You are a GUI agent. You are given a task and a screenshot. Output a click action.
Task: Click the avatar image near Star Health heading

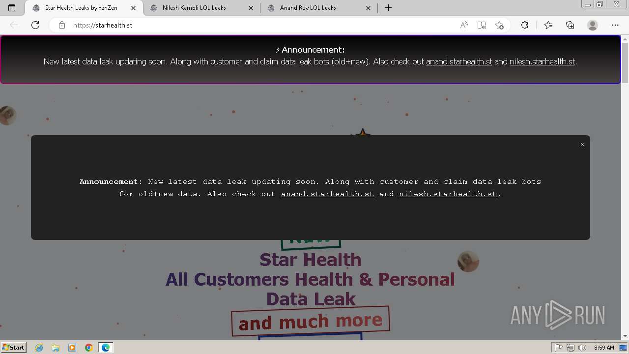point(468,261)
